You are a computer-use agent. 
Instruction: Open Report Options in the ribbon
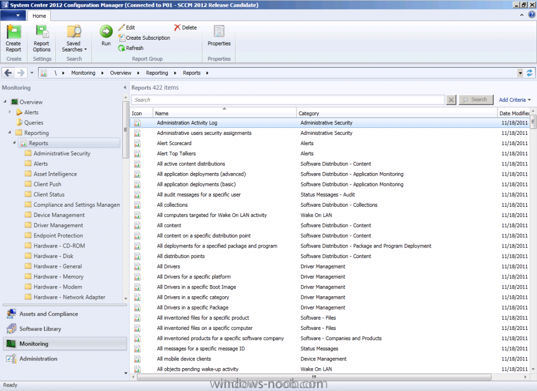[x=41, y=38]
